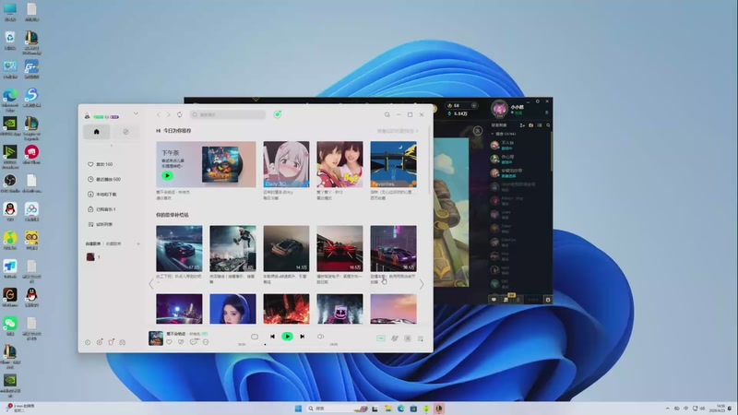Open chat icon at League client bottom
Viewport: 738px width, 415px height.
click(x=494, y=299)
